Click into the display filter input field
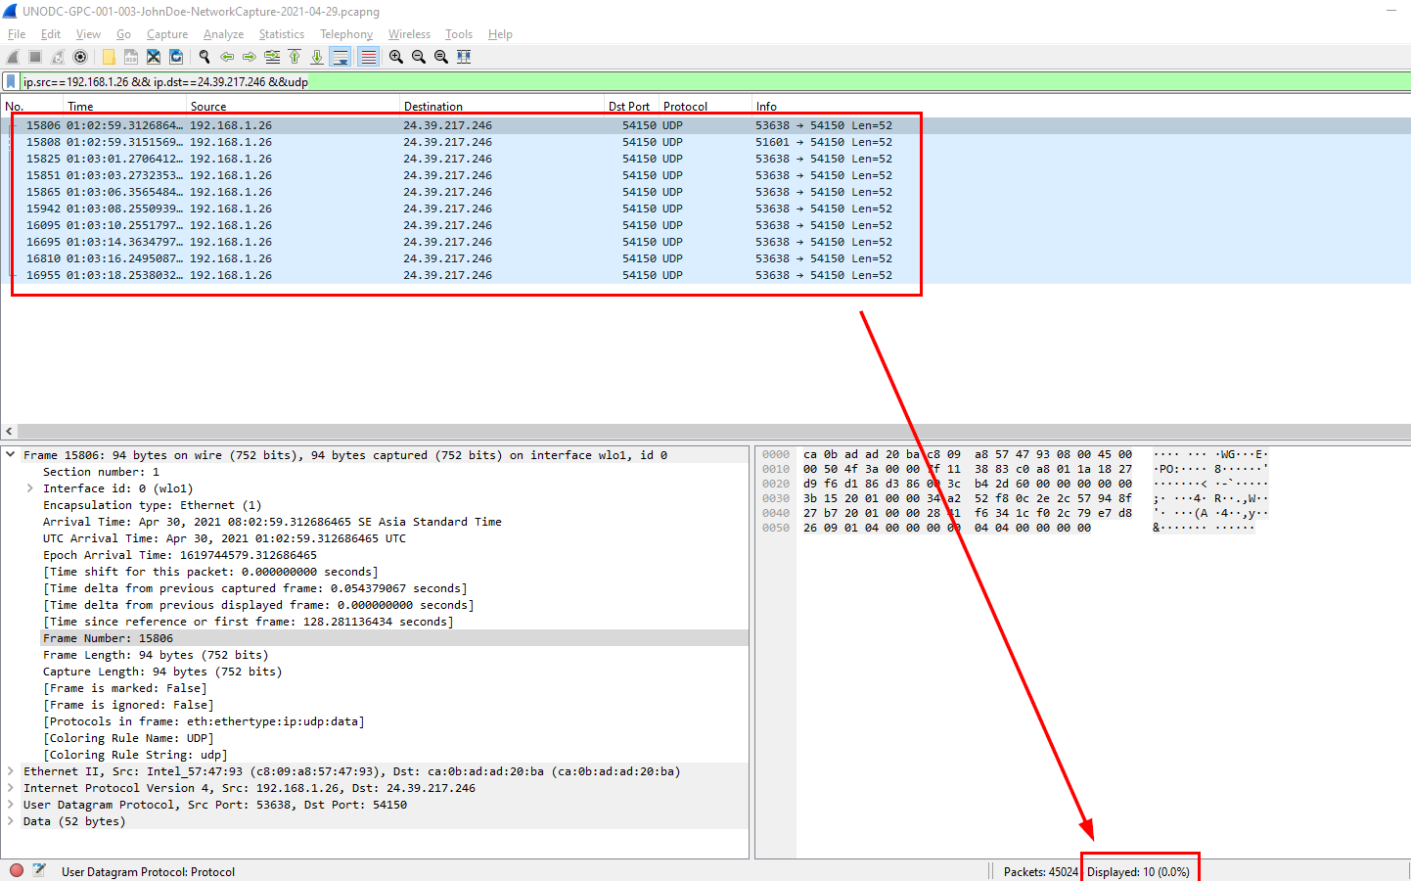The height and width of the screenshot is (881, 1411). click(685, 82)
